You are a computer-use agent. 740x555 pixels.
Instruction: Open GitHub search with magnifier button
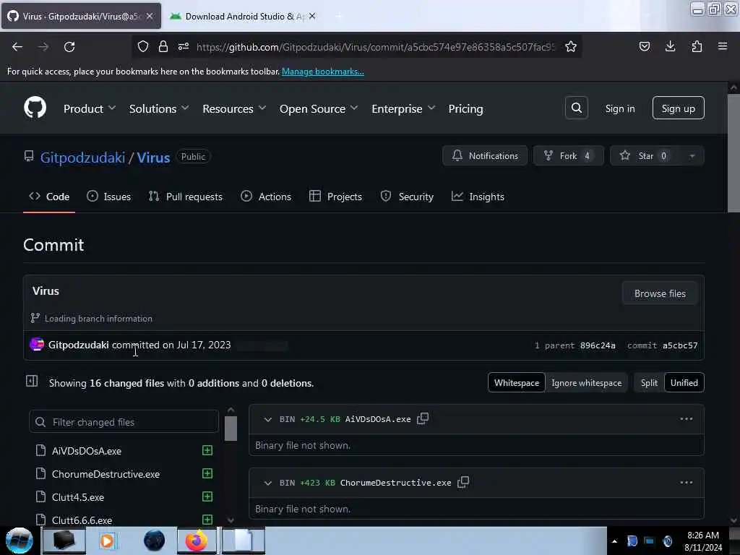[576, 108]
